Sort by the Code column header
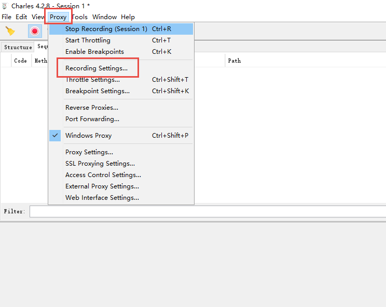This screenshot has width=386, height=307. tap(21, 61)
